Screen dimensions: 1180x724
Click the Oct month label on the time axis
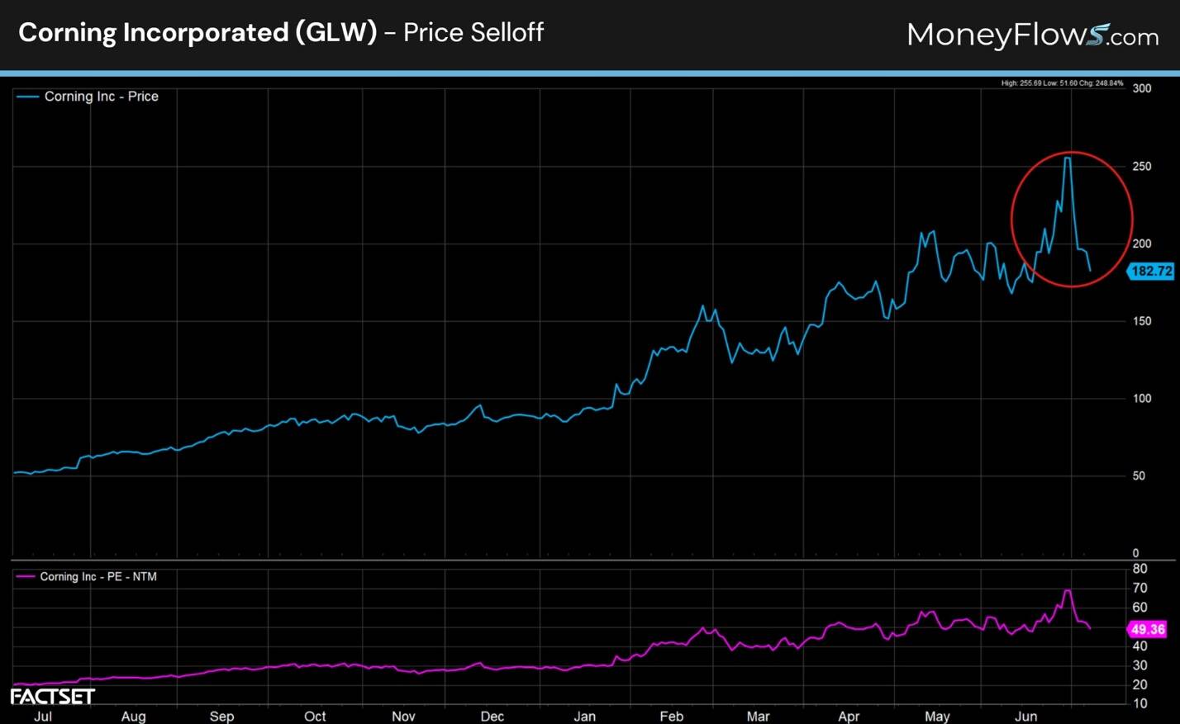(x=315, y=717)
